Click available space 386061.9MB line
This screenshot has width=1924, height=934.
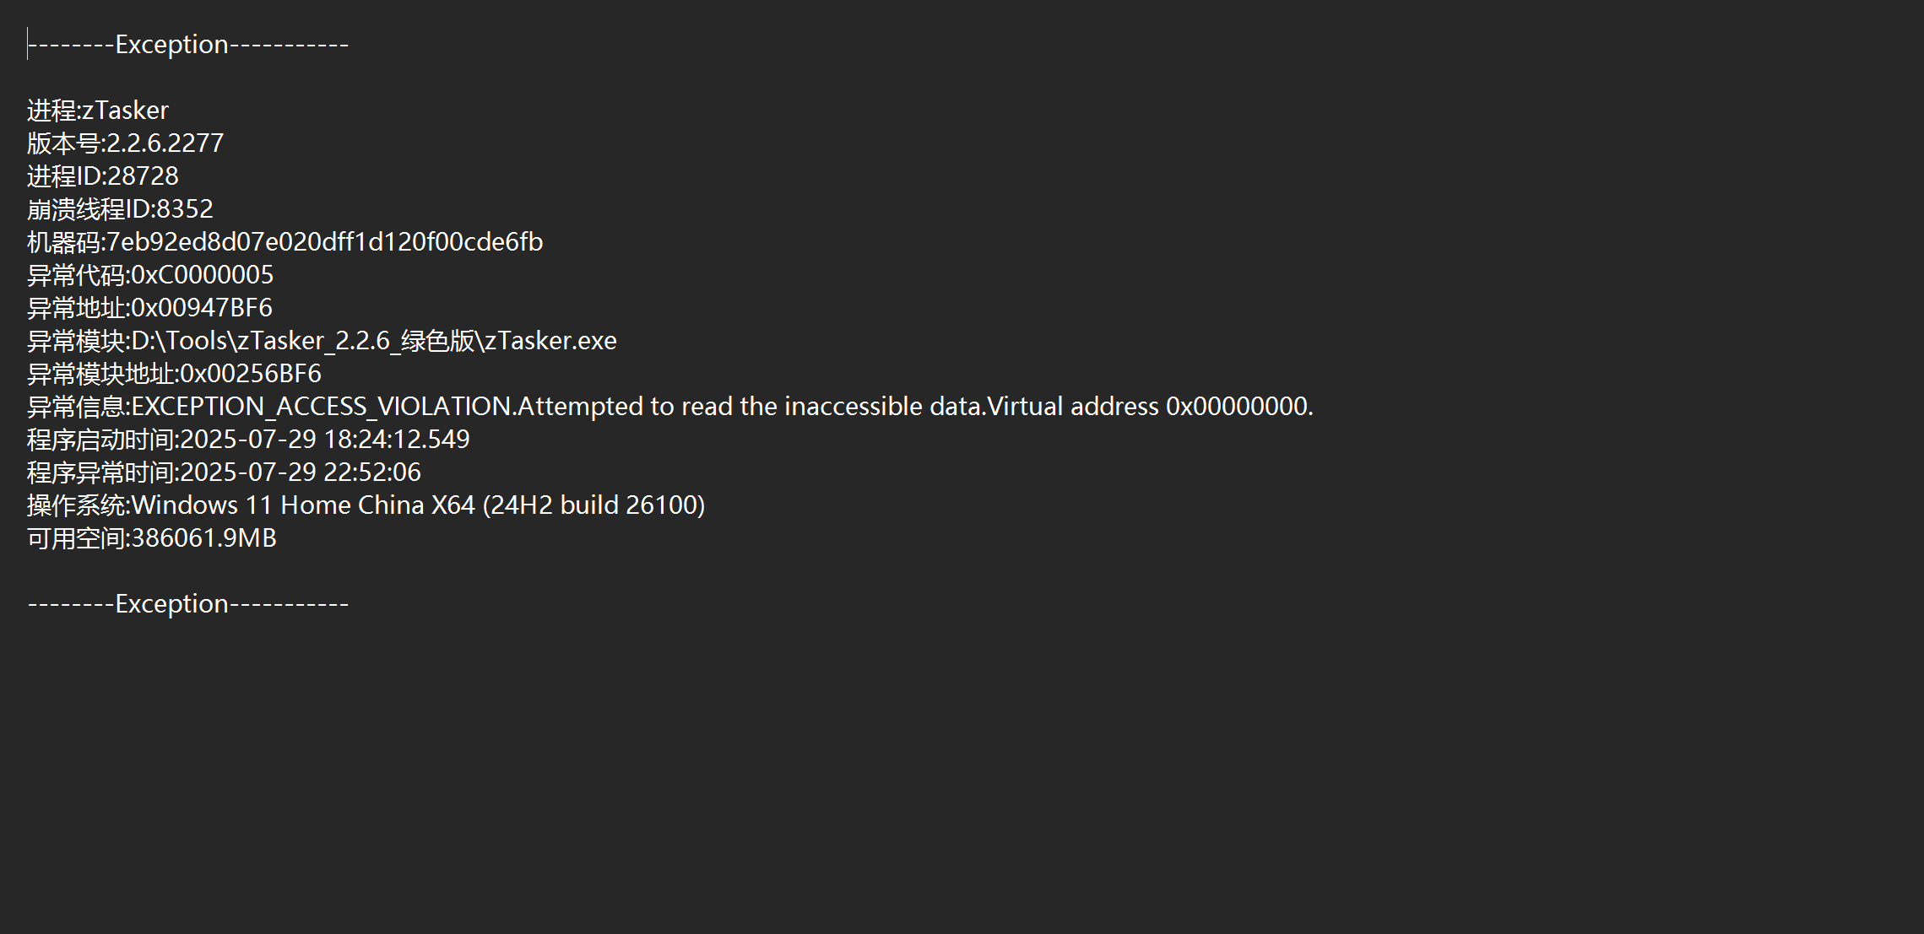click(152, 537)
